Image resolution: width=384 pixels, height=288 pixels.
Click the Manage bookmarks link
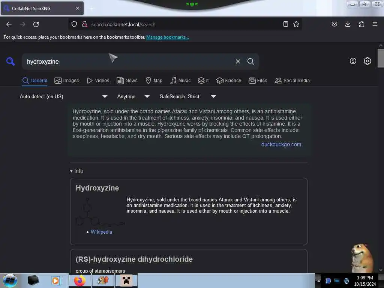(x=168, y=37)
